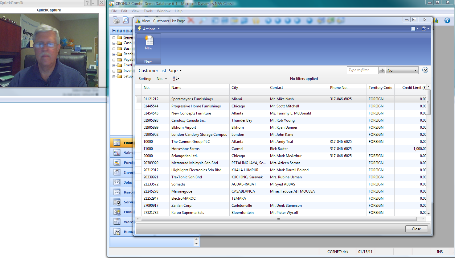
Task: Open the Warehouse navigation menu
Action: (122, 222)
